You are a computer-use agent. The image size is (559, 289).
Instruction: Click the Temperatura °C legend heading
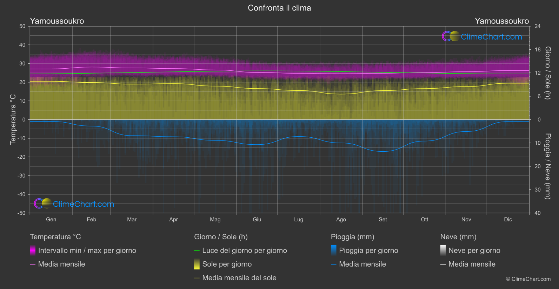(x=55, y=237)
